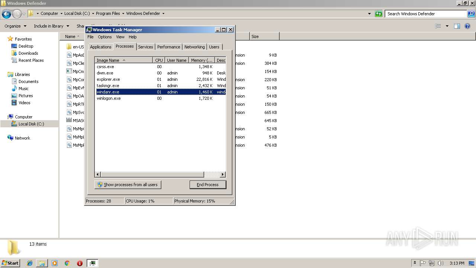Click the taskbar clock

(x=457, y=263)
